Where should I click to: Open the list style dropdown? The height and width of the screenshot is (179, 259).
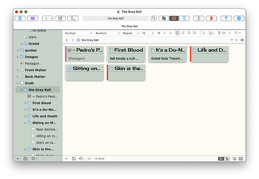pos(238,33)
